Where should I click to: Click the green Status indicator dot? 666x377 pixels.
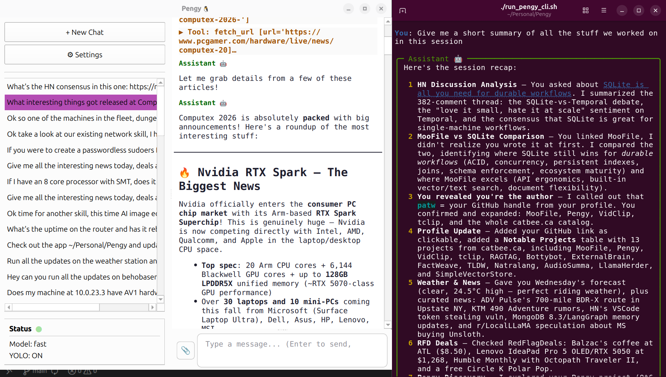pos(39,329)
